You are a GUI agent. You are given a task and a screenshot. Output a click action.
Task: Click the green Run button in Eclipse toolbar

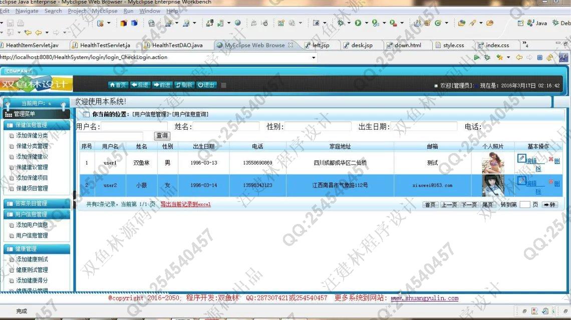[358, 23]
